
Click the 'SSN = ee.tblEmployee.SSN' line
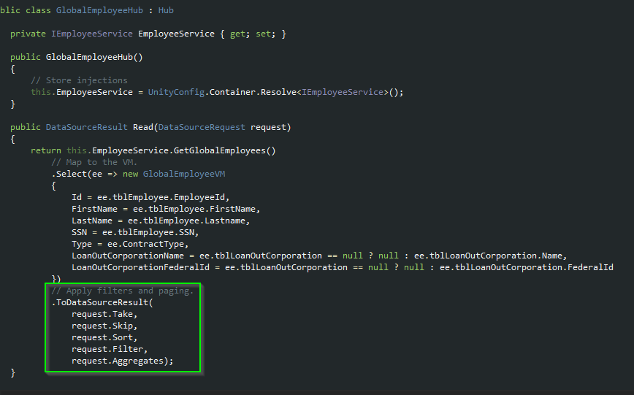[135, 232]
